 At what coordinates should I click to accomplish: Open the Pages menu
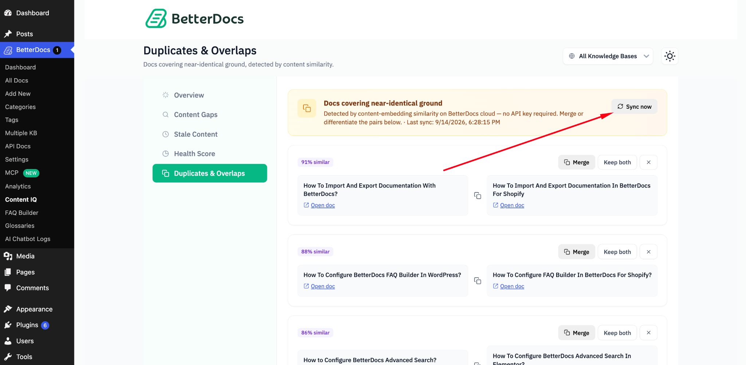(x=37, y=272)
